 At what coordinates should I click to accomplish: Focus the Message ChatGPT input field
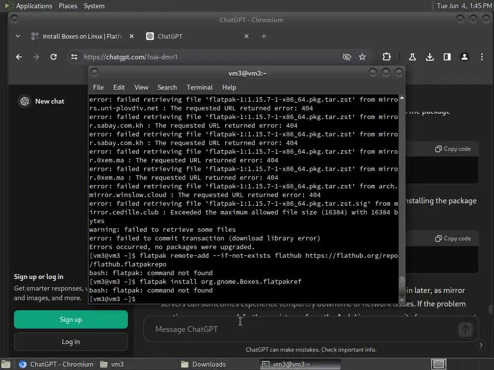(302, 330)
